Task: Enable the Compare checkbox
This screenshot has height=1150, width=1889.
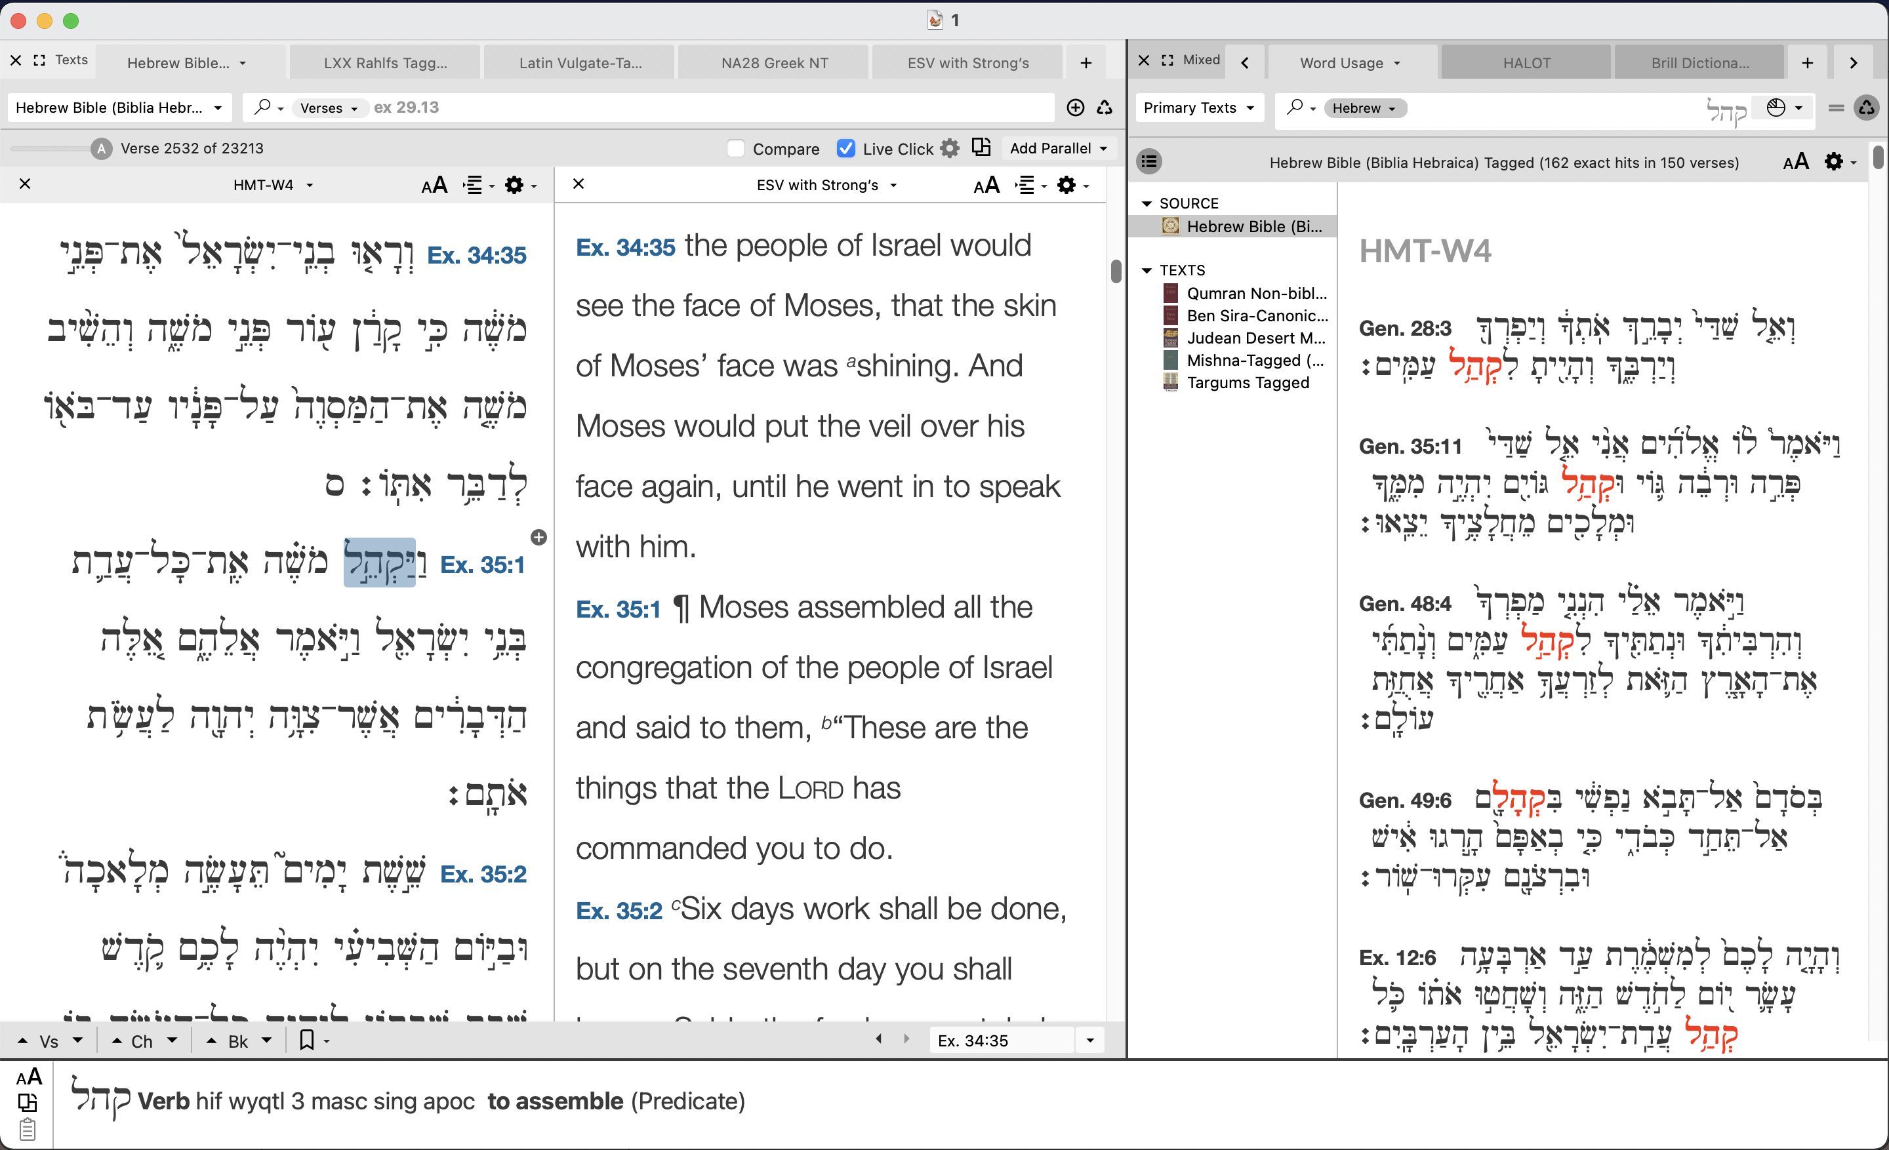Action: [735, 149]
